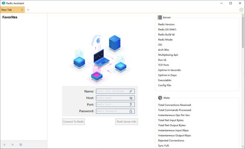Close the New Tab tab

pos(22,10)
